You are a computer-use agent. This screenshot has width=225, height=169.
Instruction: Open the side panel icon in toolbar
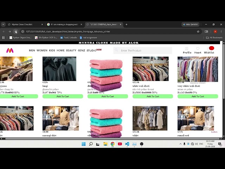pos(206,32)
